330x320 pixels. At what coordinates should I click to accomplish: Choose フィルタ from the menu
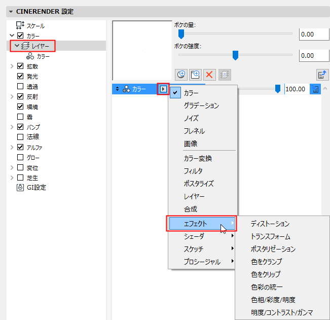tap(203, 171)
